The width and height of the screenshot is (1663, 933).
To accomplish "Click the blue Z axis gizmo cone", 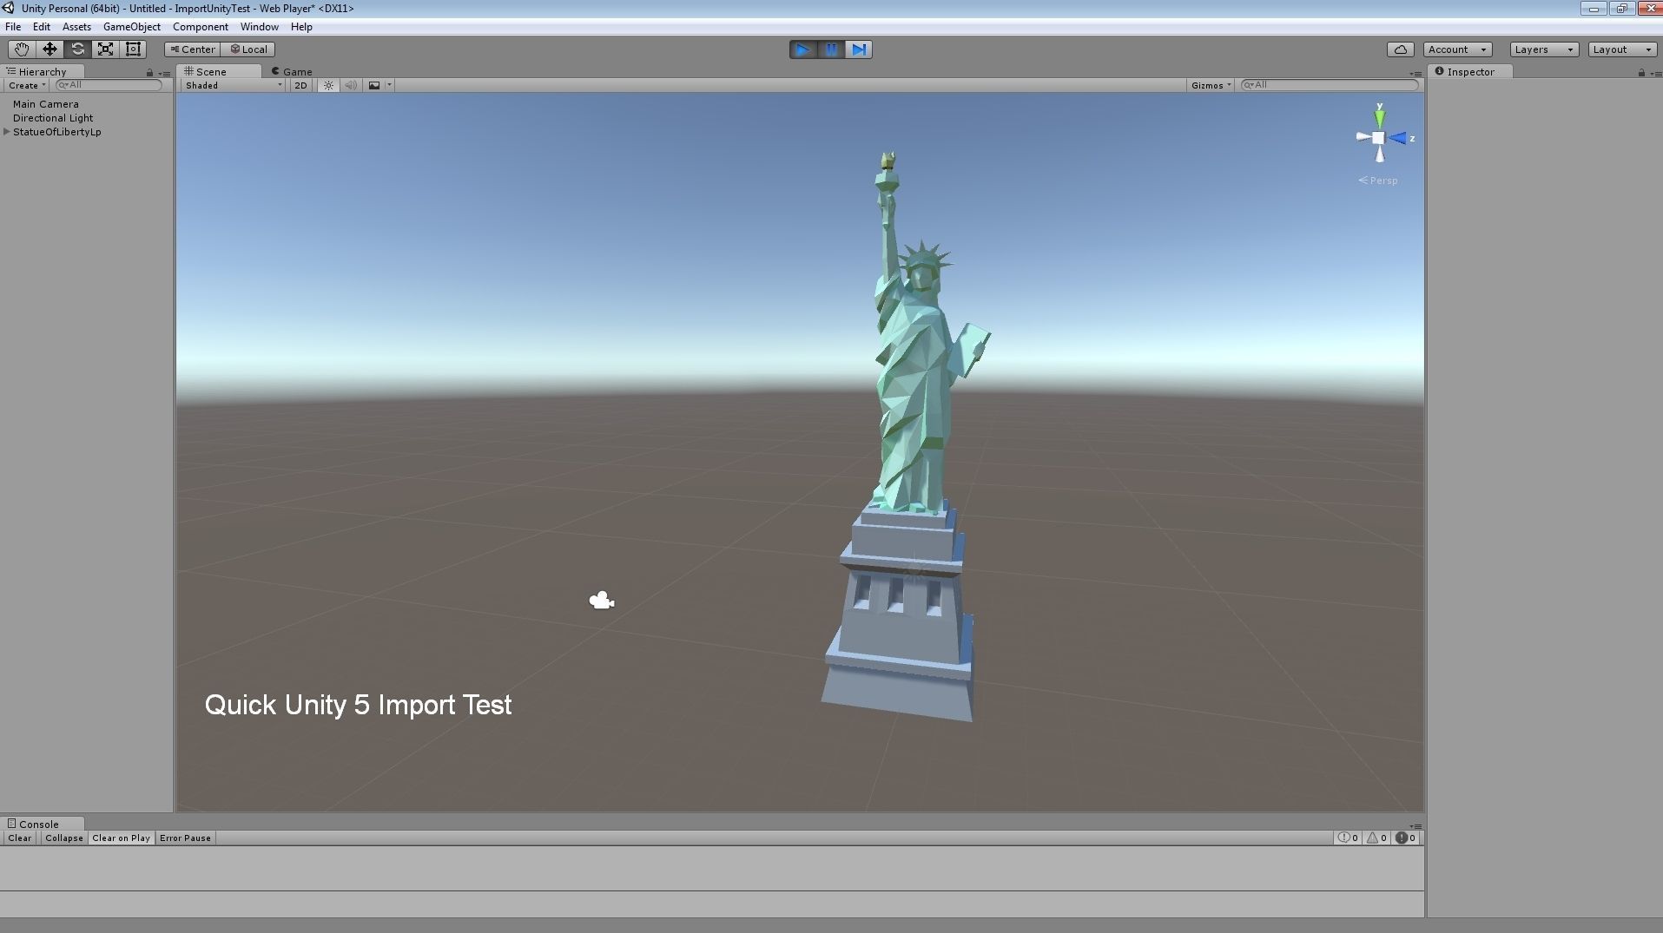I will pyautogui.click(x=1398, y=138).
